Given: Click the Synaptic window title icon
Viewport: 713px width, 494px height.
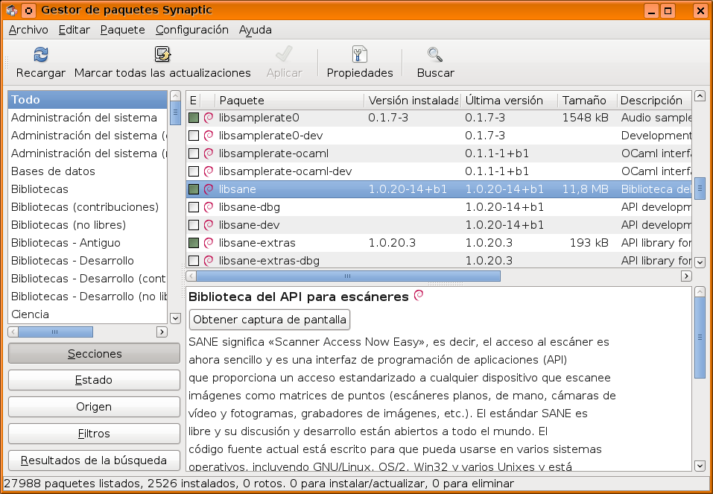Looking at the screenshot, I should point(12,10).
